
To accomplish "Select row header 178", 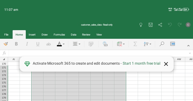I will click(x=4, y=94).
